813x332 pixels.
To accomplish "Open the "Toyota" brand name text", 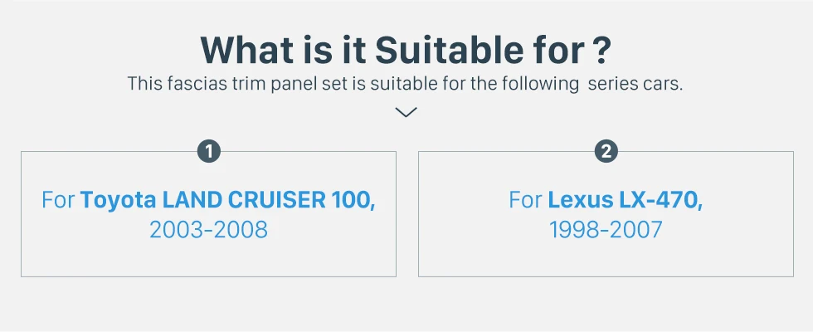I will pyautogui.click(x=119, y=200).
